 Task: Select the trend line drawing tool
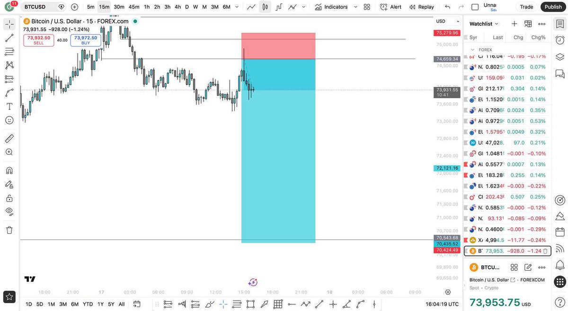point(9,38)
